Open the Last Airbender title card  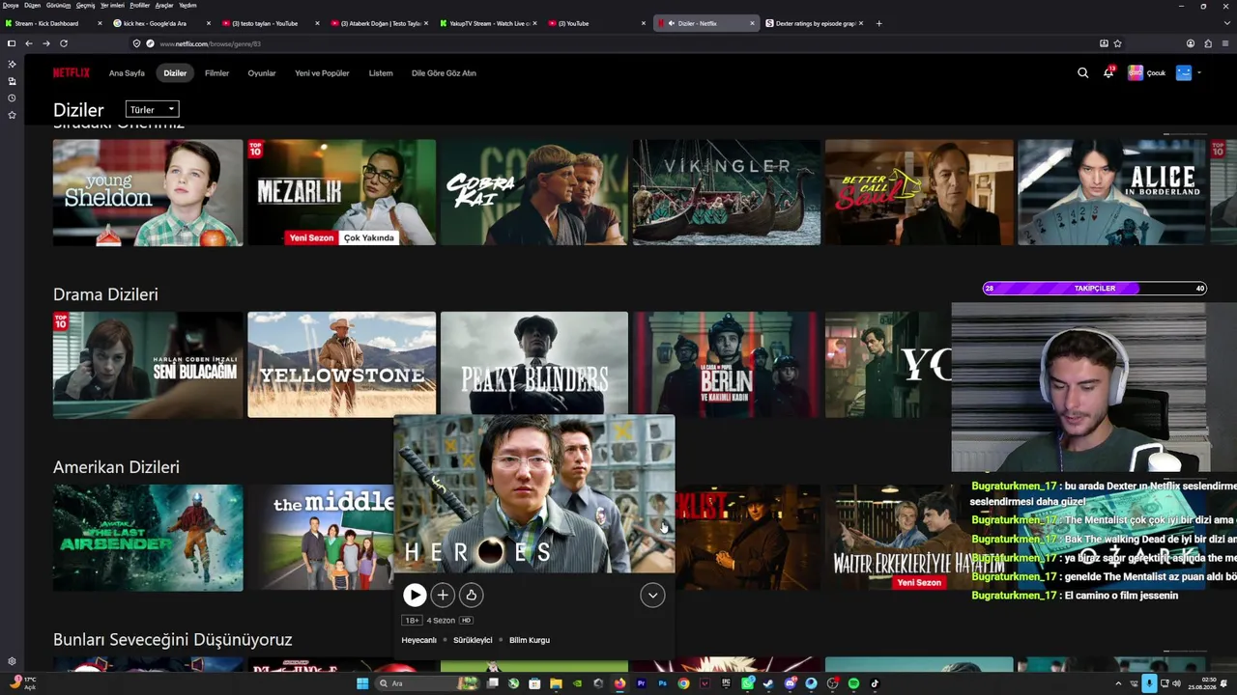point(148,538)
